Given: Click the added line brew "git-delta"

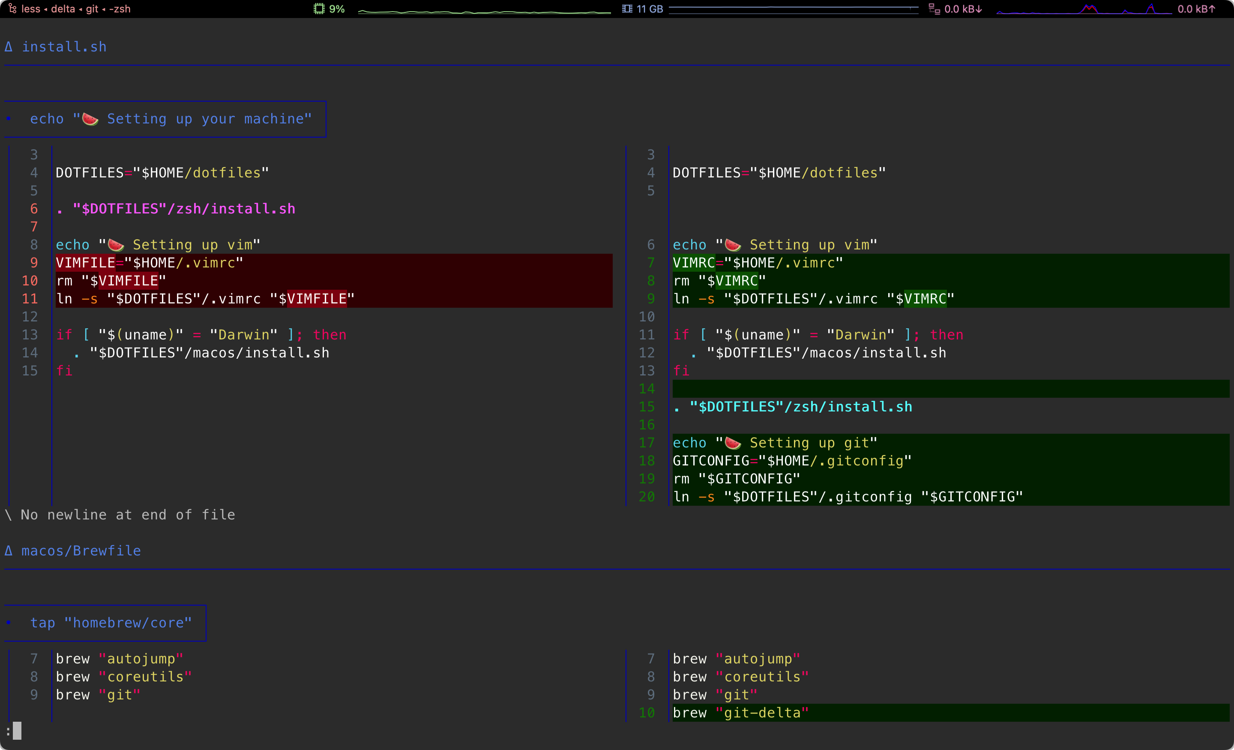Looking at the screenshot, I should tap(740, 712).
